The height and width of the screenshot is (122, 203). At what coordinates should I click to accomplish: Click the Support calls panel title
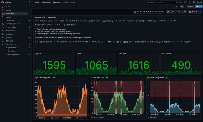coord(166,53)
